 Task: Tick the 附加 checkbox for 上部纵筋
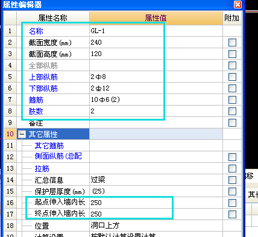pyautogui.click(x=232, y=77)
